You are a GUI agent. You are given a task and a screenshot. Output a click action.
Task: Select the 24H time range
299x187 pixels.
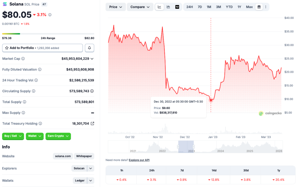point(190,7)
